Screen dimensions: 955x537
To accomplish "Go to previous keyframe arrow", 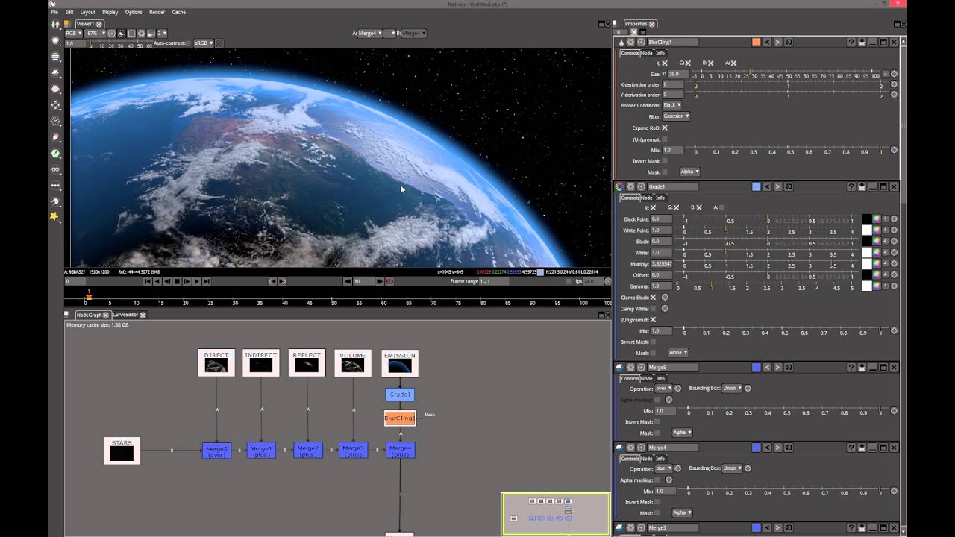I will [x=272, y=281].
